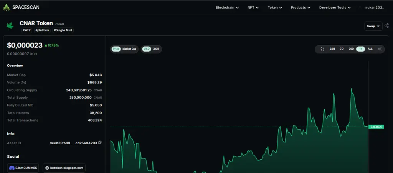This screenshot has width=393, height=173.
Task: Click Total Transactions value 403,324
Action: tap(95, 120)
